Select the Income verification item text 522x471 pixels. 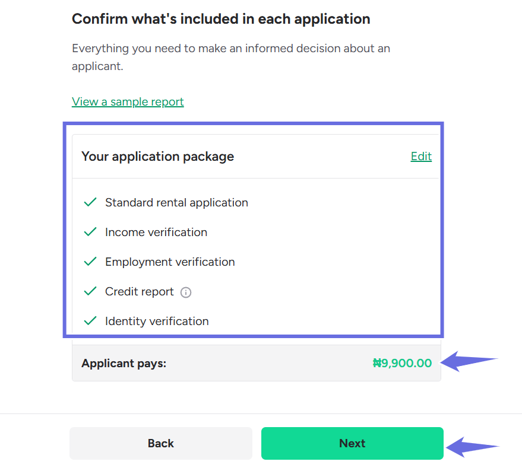coord(156,232)
